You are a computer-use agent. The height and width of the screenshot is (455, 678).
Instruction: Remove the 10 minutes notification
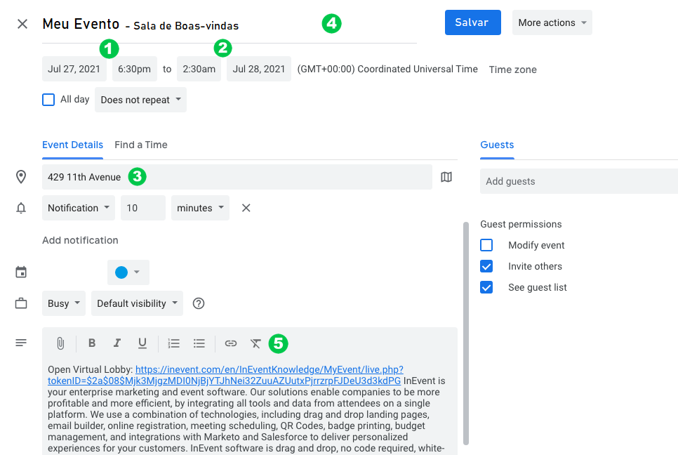click(x=246, y=208)
